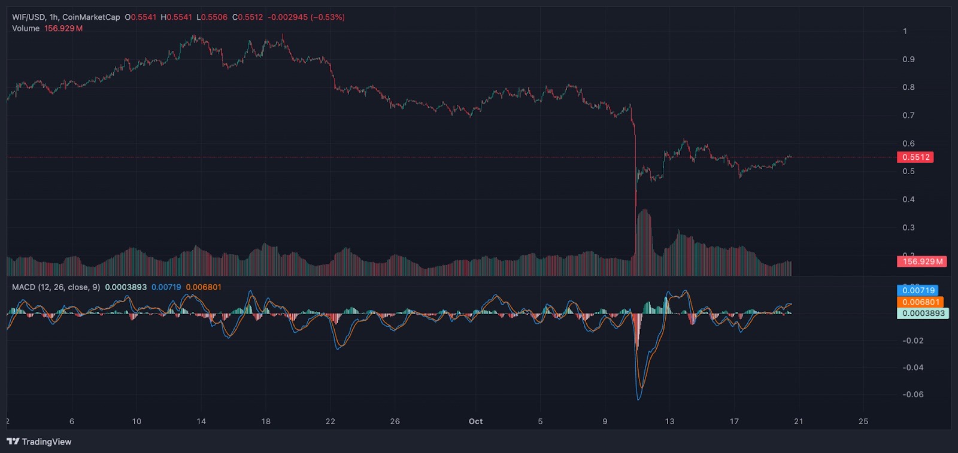Click the orange 0.006801 signal axis tag
958x453 pixels.
tap(921, 302)
